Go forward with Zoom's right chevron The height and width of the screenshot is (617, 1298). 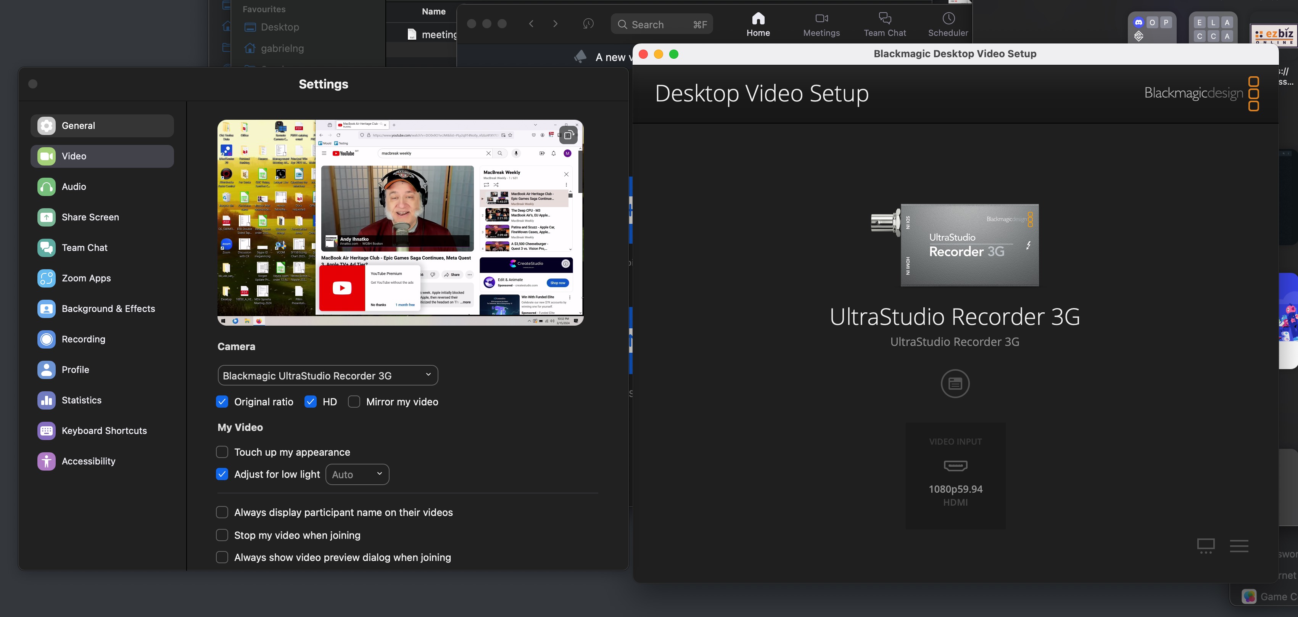click(555, 24)
